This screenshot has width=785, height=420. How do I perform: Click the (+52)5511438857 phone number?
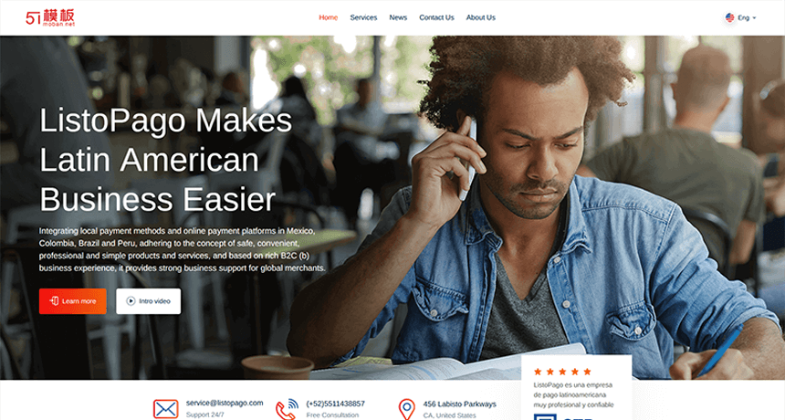point(335,404)
